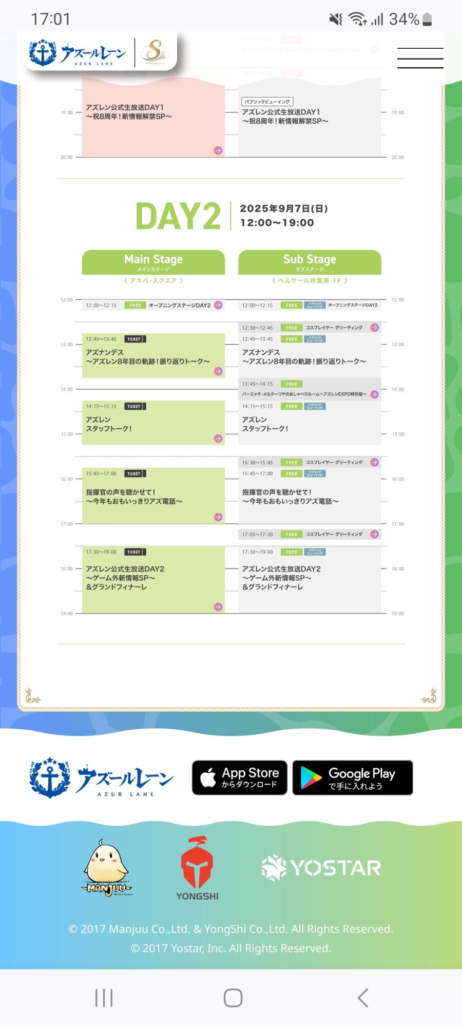The image size is (462, 1027).
Task: Select the Main Stage header
Action: [x=153, y=262]
